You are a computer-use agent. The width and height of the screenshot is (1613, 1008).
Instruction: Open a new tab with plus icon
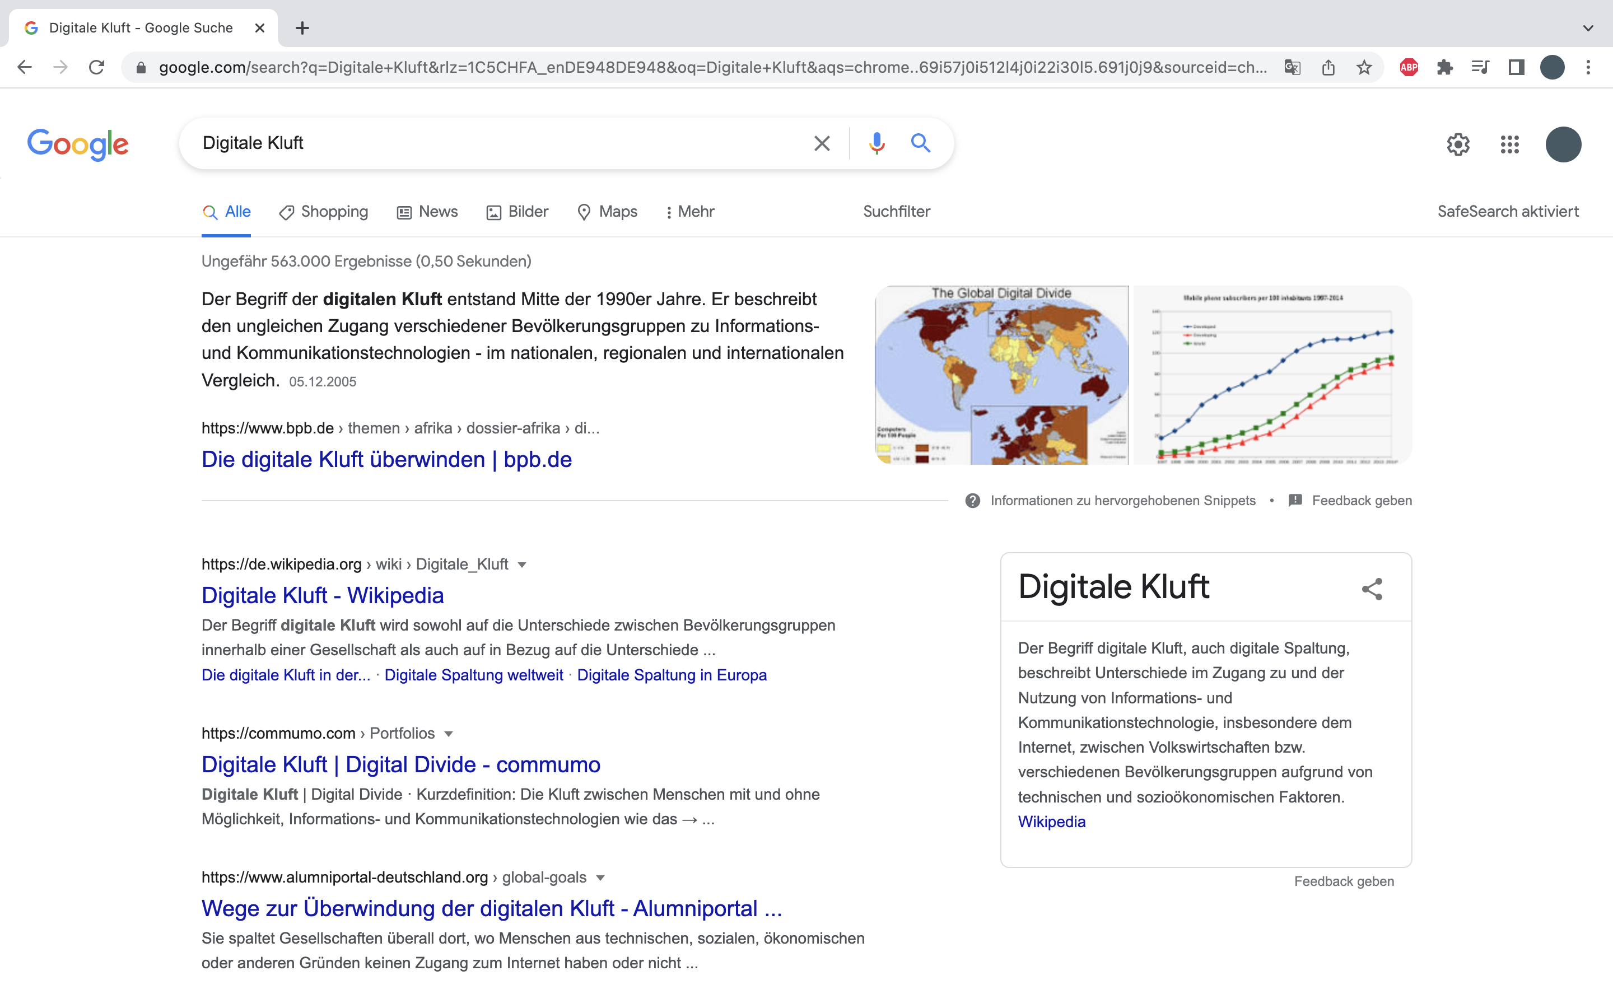coord(302,28)
